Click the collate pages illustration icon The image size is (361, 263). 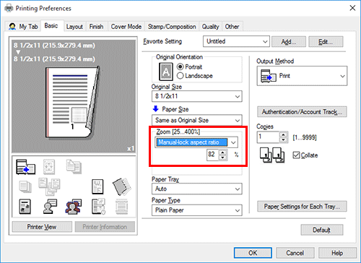tap(272, 155)
